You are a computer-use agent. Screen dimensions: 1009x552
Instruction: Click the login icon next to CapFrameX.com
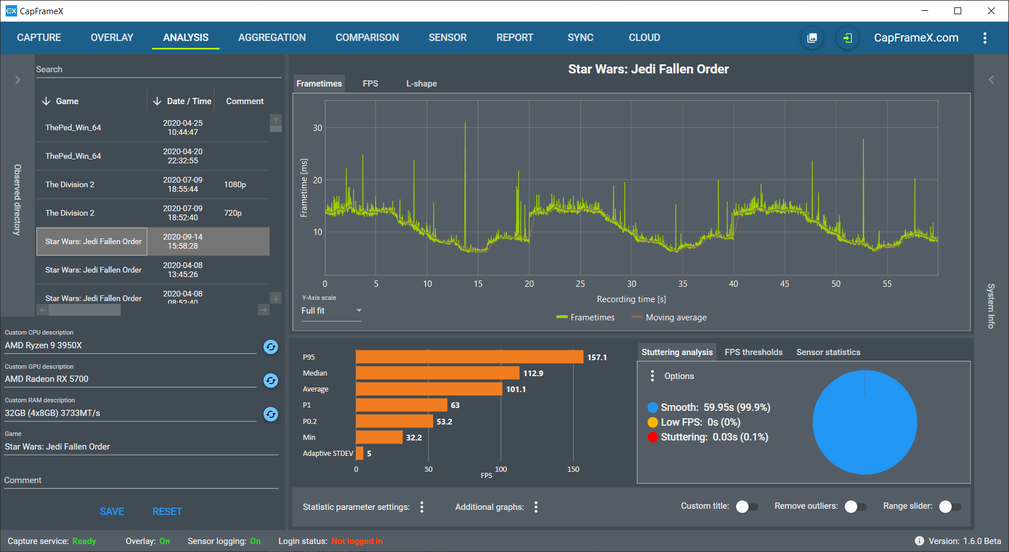pyautogui.click(x=847, y=38)
